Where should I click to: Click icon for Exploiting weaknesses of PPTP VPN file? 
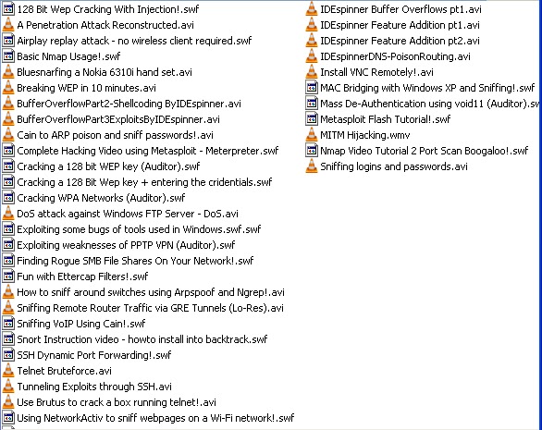(x=8, y=245)
